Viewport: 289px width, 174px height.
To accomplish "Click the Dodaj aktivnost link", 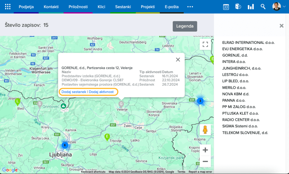I will coord(101,92).
